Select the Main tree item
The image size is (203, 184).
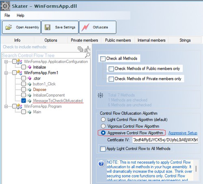(37, 112)
